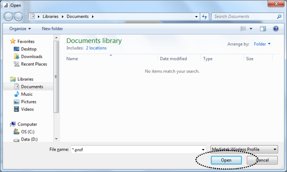
Task: Click the Videos filmstrip icon
Action: click(17, 109)
